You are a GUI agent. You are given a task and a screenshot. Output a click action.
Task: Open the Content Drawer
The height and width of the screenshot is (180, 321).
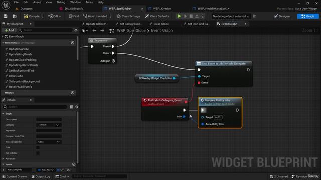(x=15, y=176)
